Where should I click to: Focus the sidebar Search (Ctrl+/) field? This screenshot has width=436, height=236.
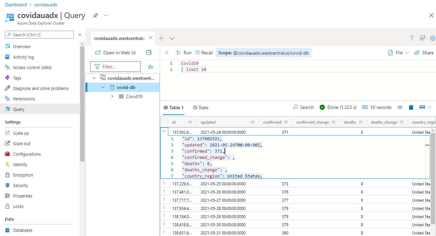(x=39, y=35)
